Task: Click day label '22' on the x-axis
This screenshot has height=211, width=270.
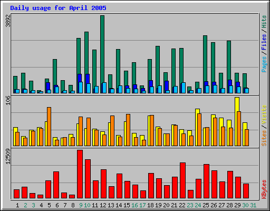Action: coord(182,205)
